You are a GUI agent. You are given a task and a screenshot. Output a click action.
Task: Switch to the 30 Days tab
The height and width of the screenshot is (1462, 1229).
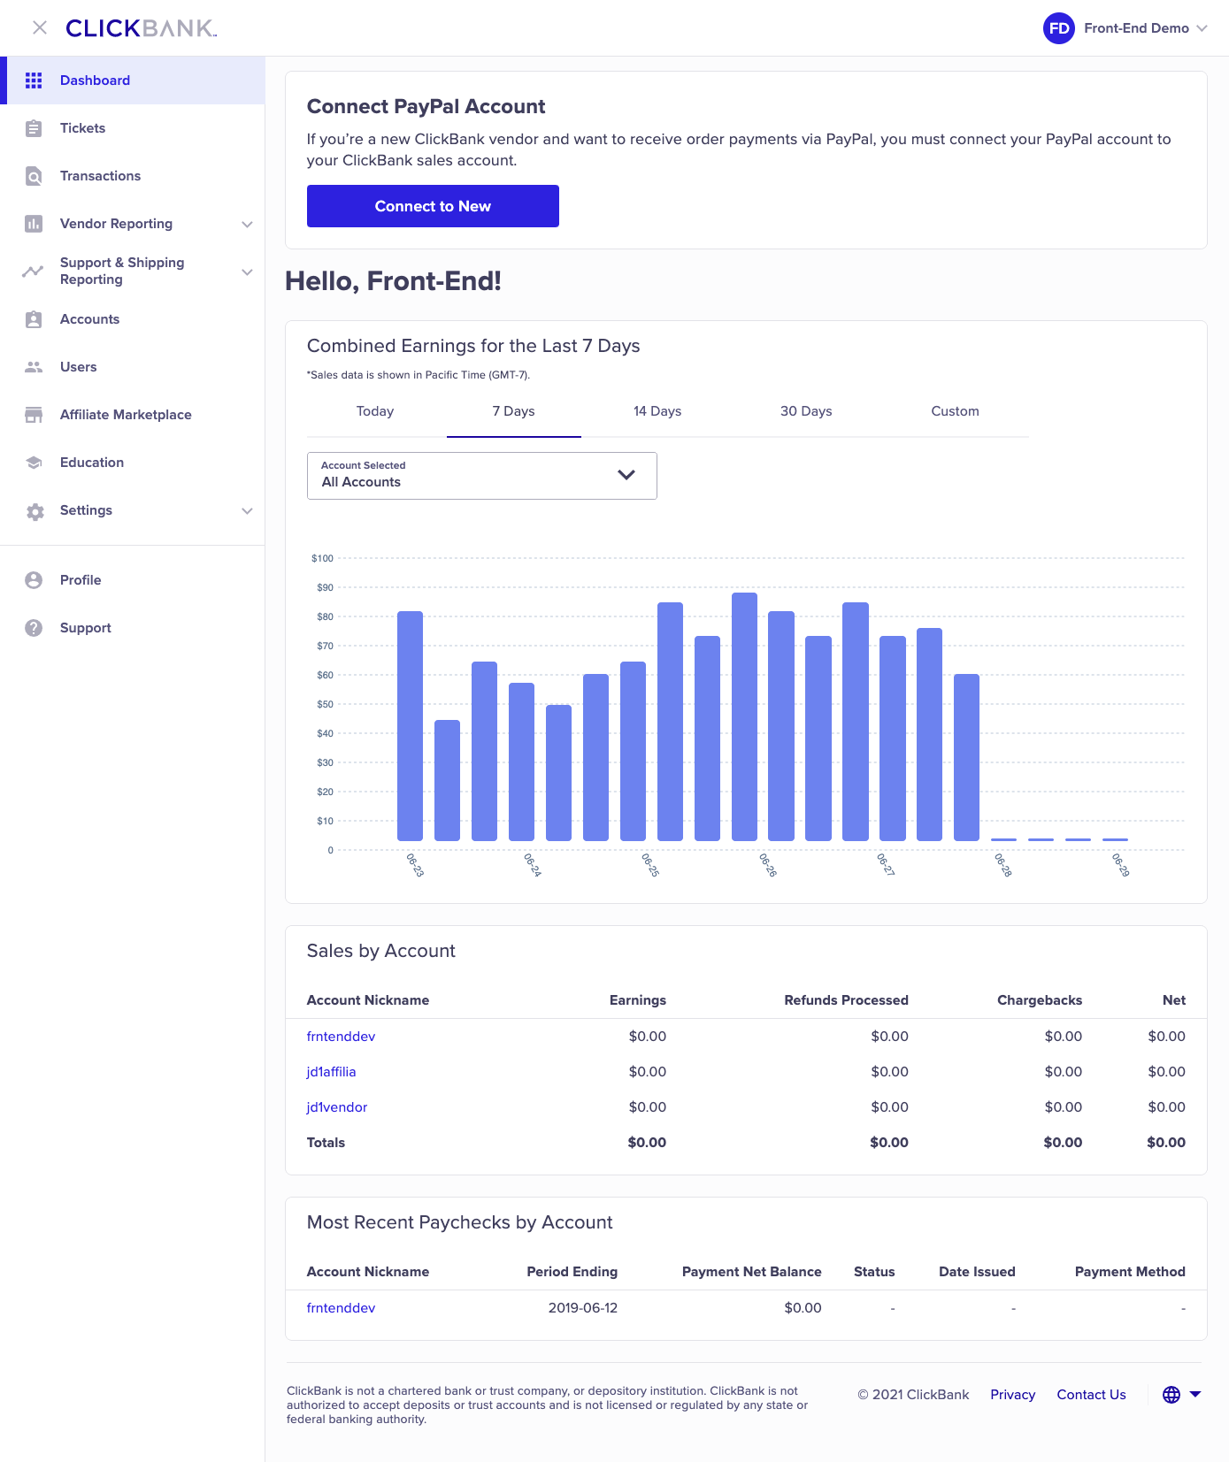point(806,411)
